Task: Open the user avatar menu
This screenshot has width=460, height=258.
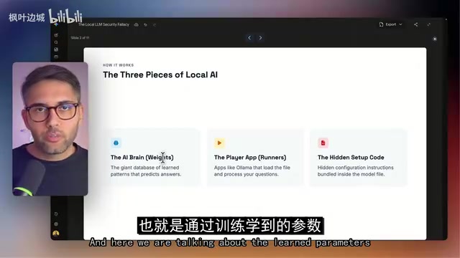Action: [x=56, y=234]
